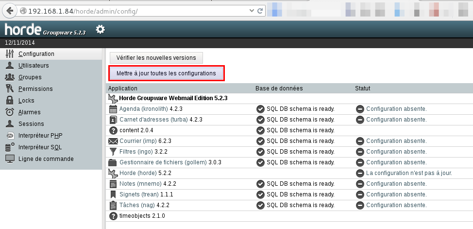Click the Courrier (imp) envelope icon
This screenshot has height=229, width=473.
[113, 141]
